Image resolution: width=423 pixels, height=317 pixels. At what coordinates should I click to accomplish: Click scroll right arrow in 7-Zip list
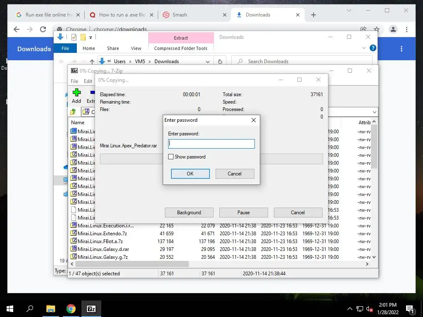click(367, 264)
